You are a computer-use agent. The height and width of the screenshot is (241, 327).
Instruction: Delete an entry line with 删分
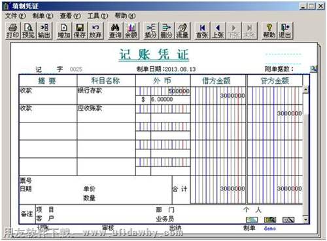167,31
